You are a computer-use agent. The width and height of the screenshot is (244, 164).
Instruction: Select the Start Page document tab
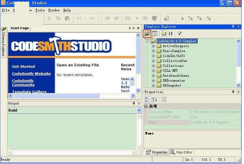click(19, 28)
